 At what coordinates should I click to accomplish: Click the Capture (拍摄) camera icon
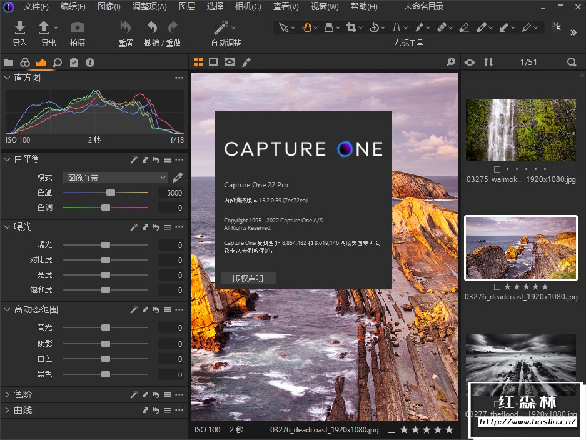click(x=77, y=27)
